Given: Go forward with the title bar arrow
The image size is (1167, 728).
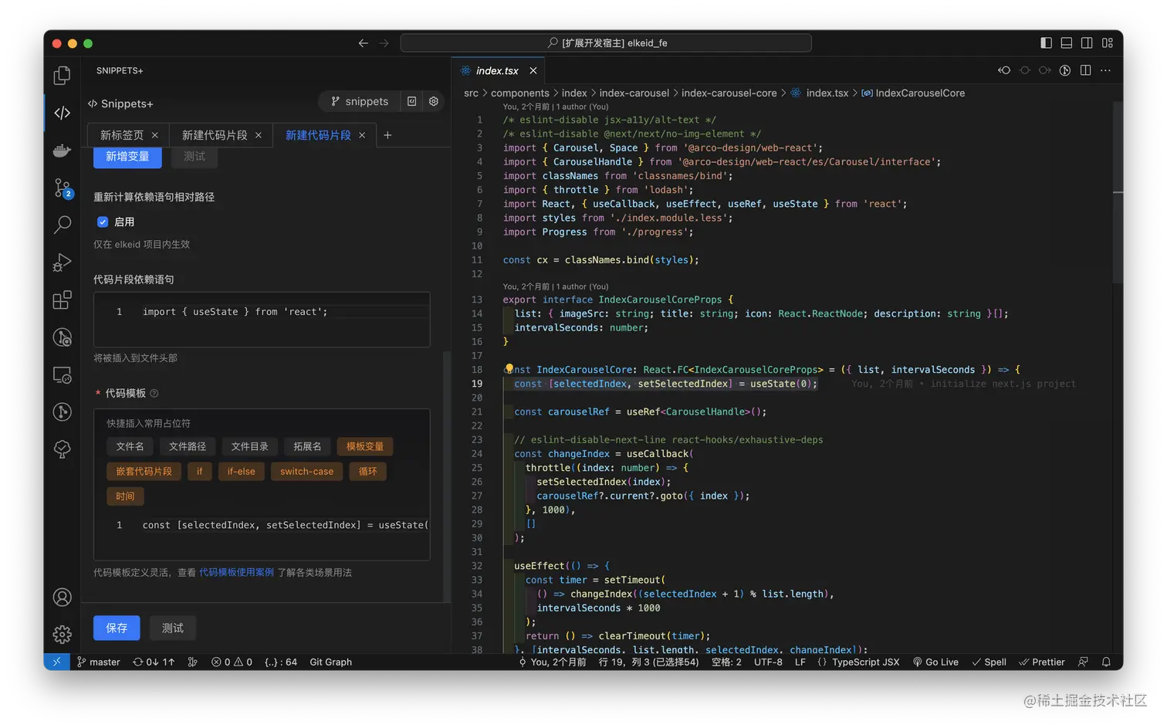Looking at the screenshot, I should click(x=384, y=43).
